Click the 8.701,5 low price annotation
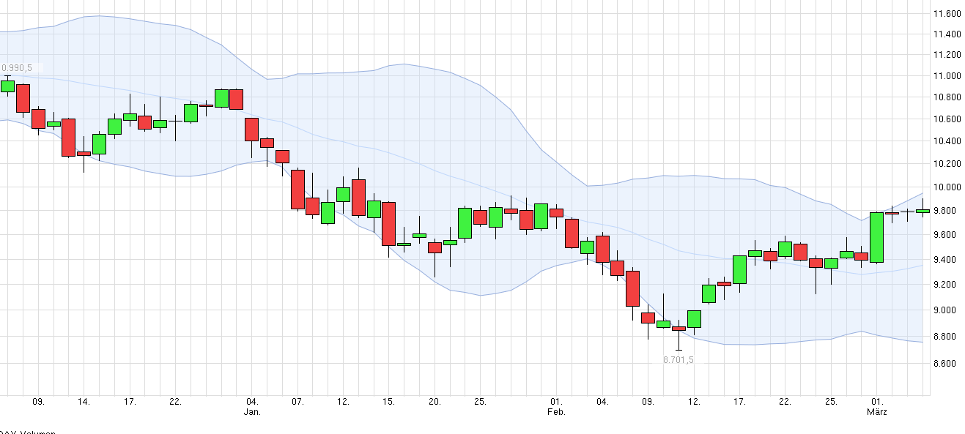 [678, 360]
